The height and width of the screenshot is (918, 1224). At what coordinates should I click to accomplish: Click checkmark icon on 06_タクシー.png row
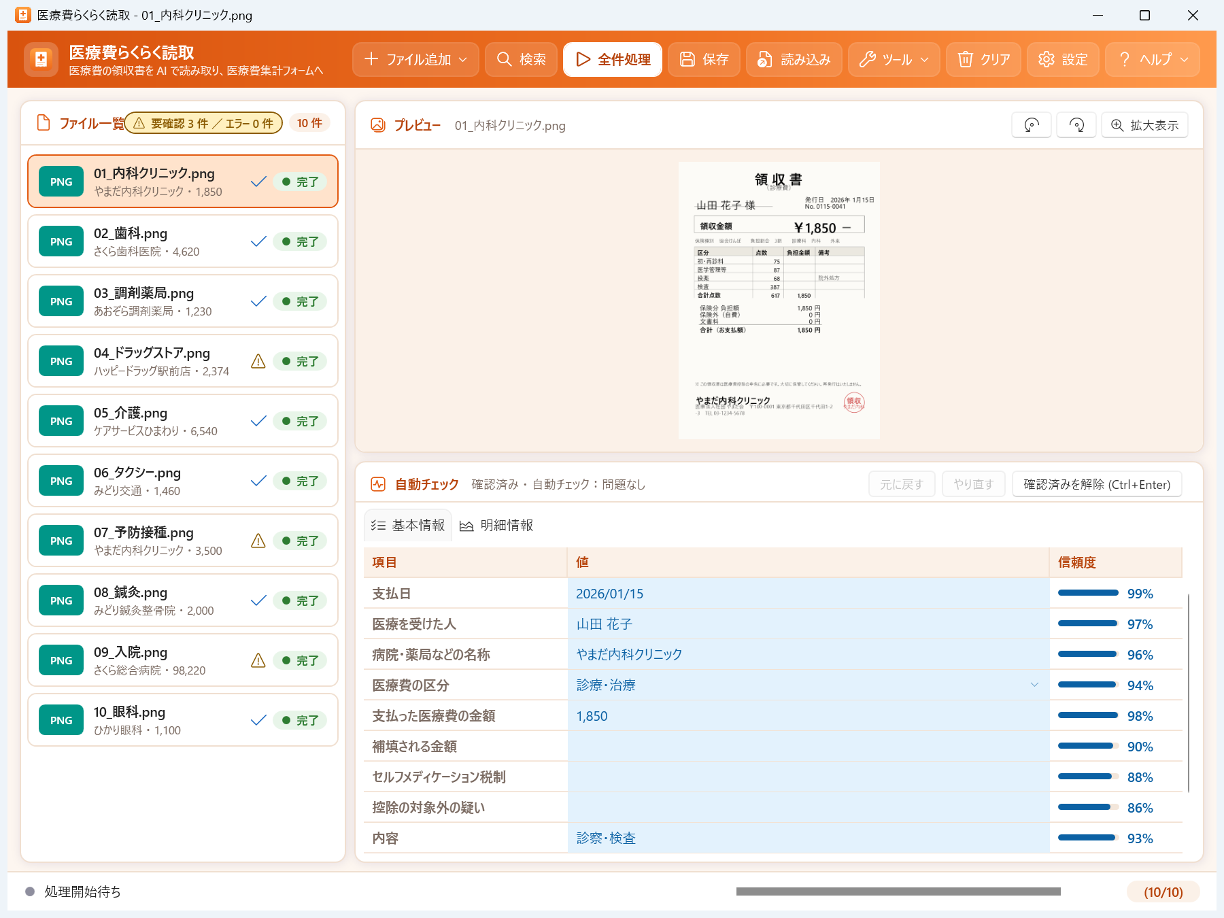point(258,481)
